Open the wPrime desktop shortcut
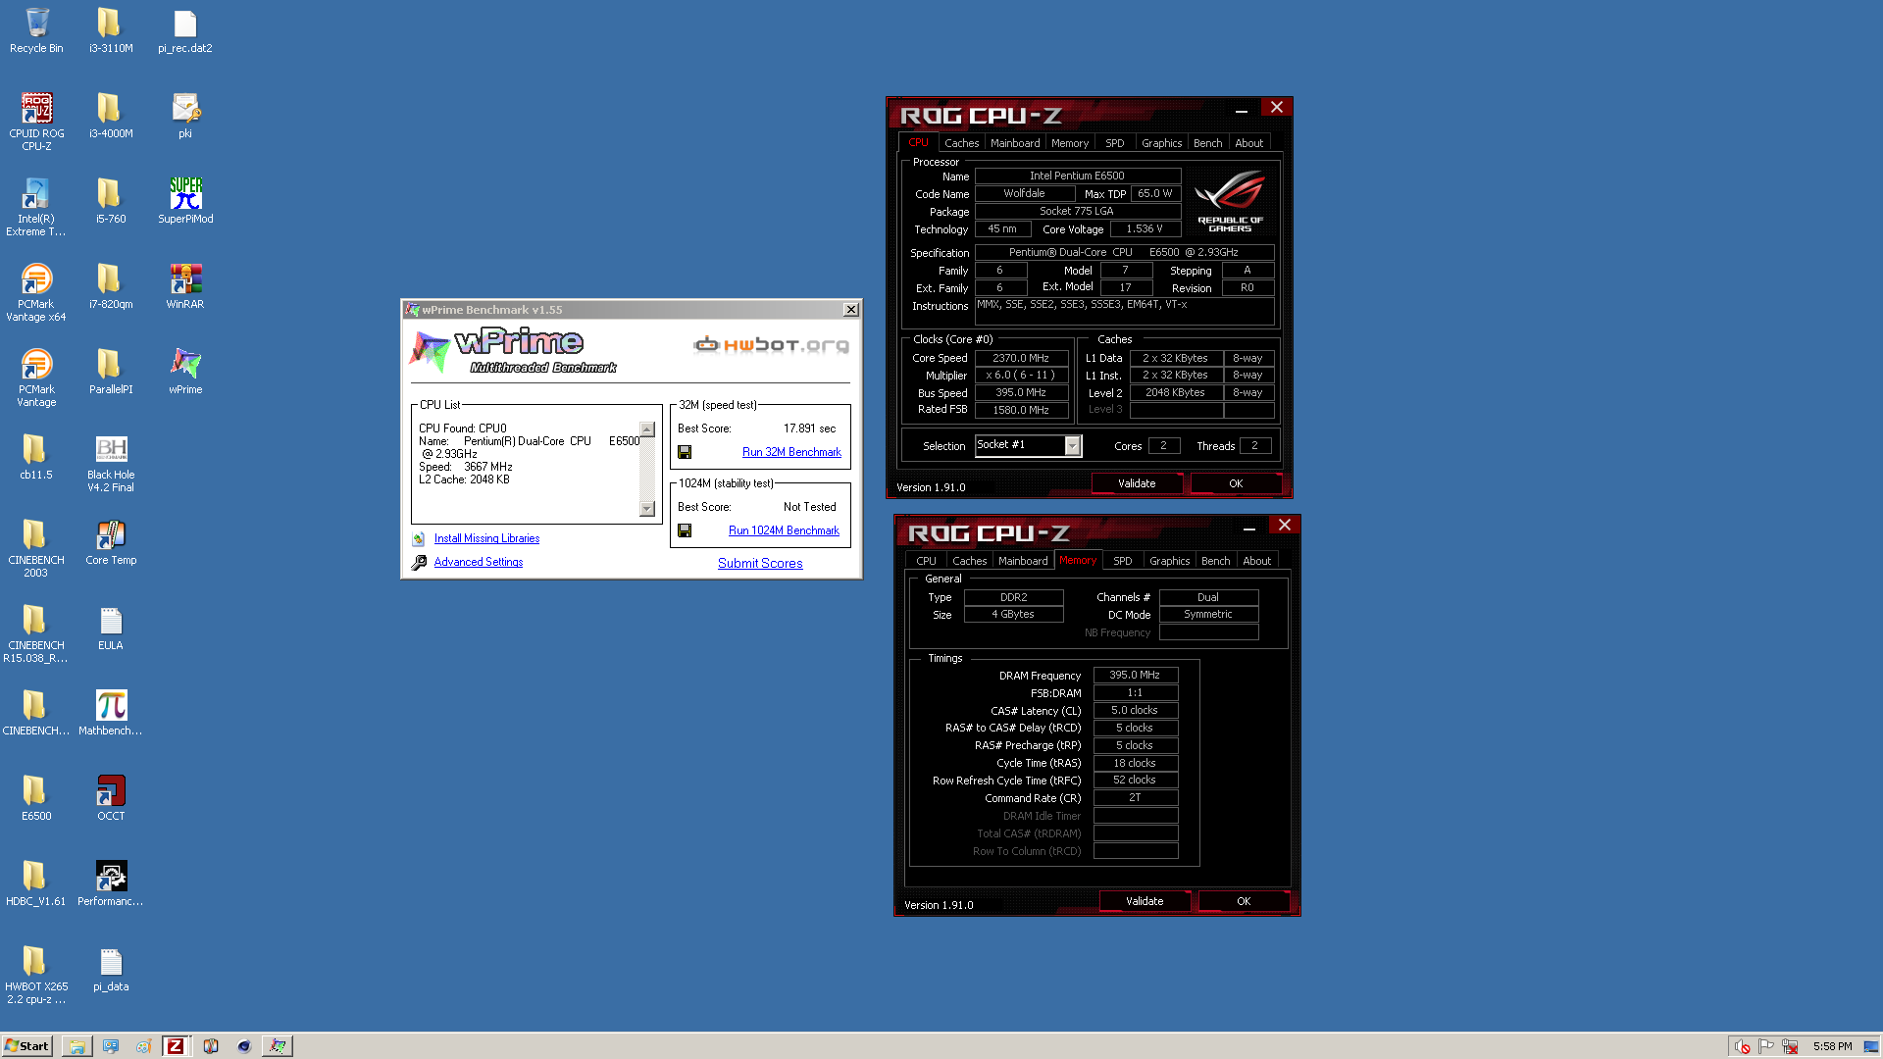This screenshot has height=1059, width=1883. click(x=185, y=372)
